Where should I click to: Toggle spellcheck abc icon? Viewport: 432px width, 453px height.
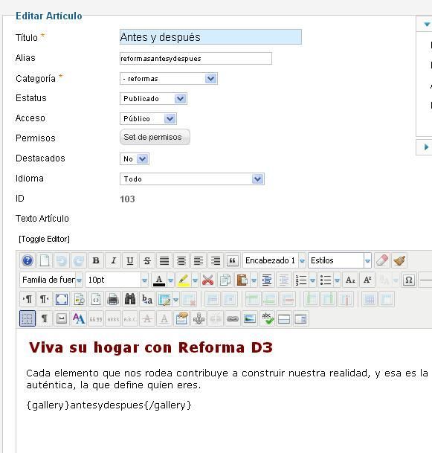click(x=267, y=318)
